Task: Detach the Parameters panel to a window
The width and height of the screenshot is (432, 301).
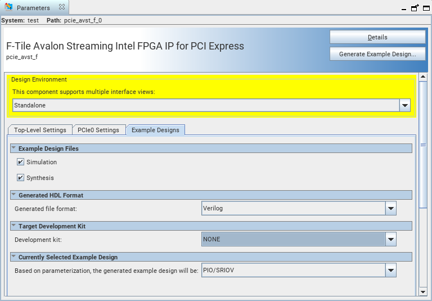Action: click(415, 8)
